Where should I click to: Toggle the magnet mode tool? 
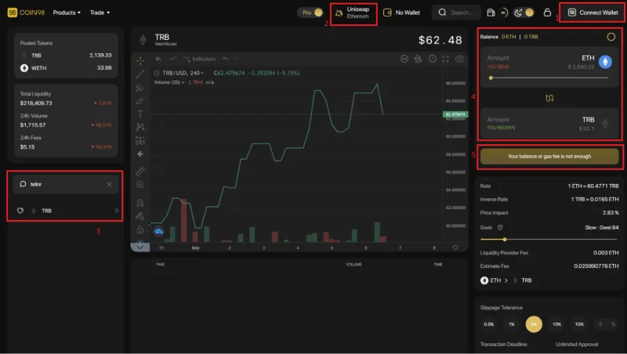point(140,203)
